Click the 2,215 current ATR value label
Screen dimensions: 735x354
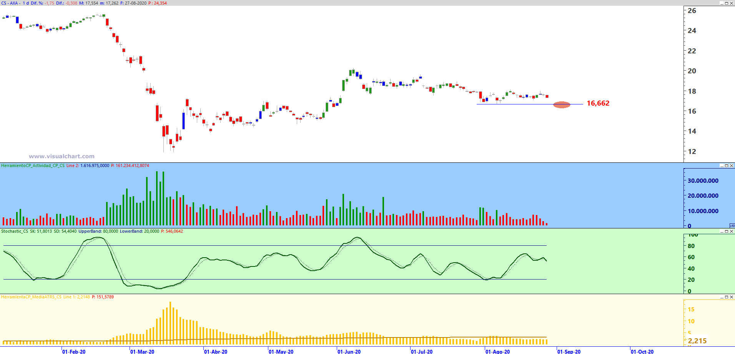click(697, 341)
